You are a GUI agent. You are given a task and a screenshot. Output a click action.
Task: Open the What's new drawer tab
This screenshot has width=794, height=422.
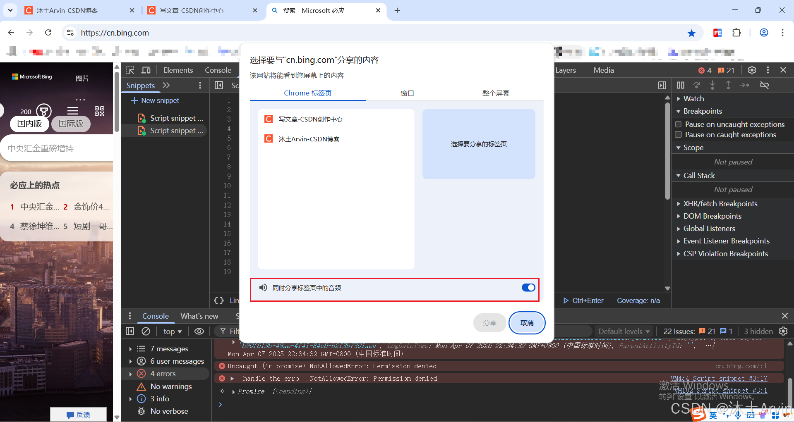tap(199, 316)
